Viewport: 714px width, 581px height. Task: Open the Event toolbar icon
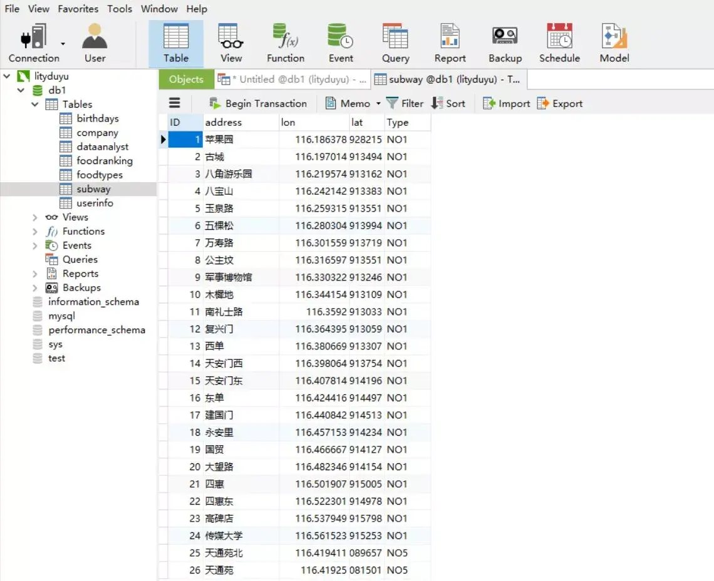(341, 44)
